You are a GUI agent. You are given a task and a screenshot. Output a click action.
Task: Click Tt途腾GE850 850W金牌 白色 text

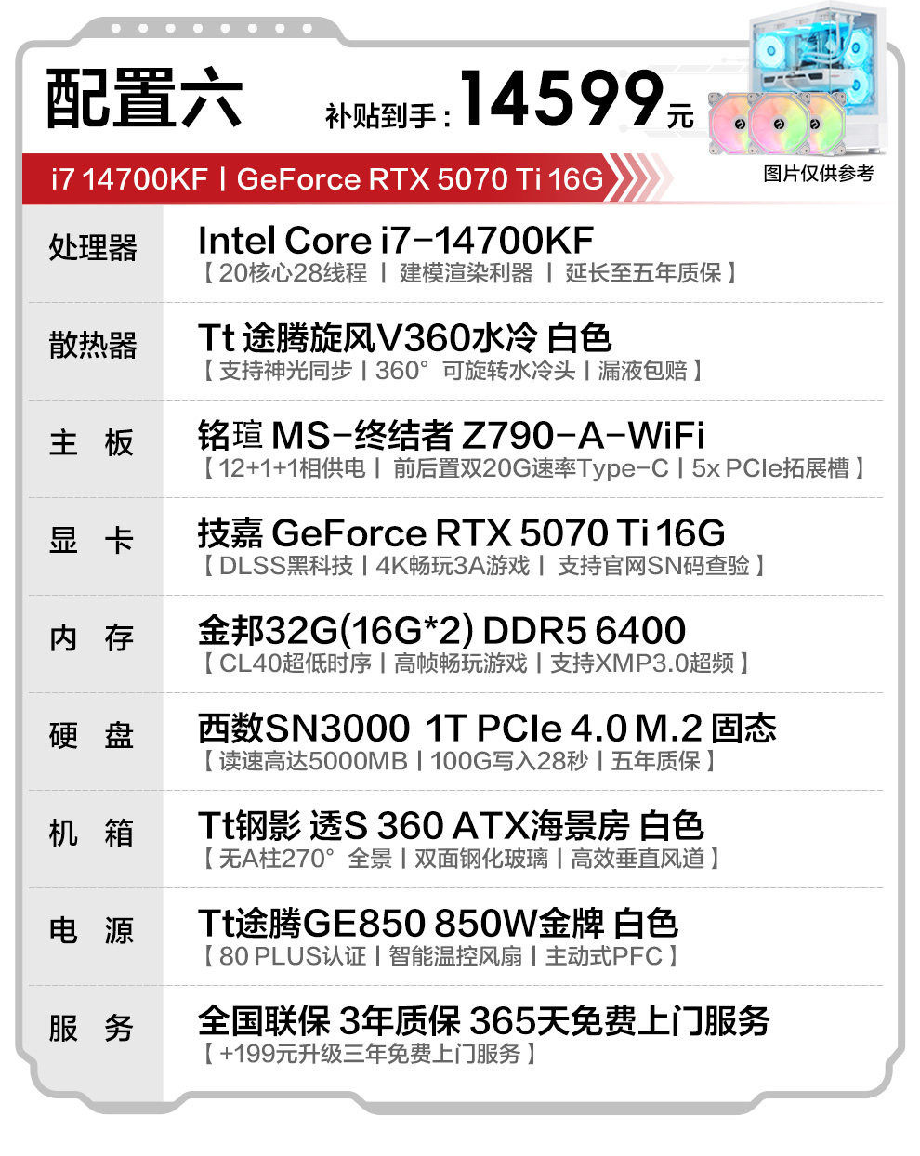(x=438, y=924)
